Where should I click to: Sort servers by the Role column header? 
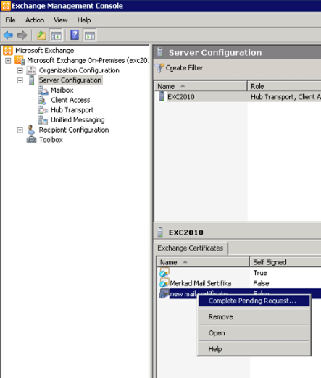pyautogui.click(x=284, y=86)
